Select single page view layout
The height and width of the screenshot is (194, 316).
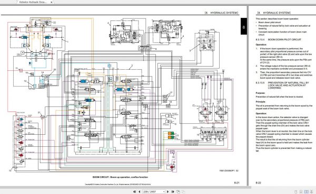pos(295,192)
